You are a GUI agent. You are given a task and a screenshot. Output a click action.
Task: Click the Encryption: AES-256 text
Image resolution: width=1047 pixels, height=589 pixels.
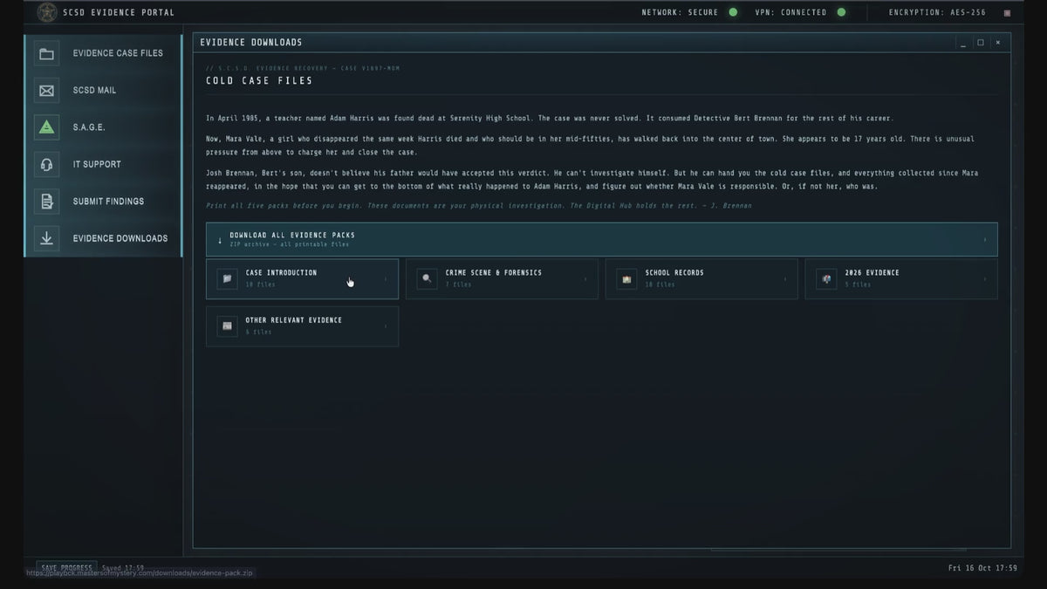pyautogui.click(x=937, y=12)
